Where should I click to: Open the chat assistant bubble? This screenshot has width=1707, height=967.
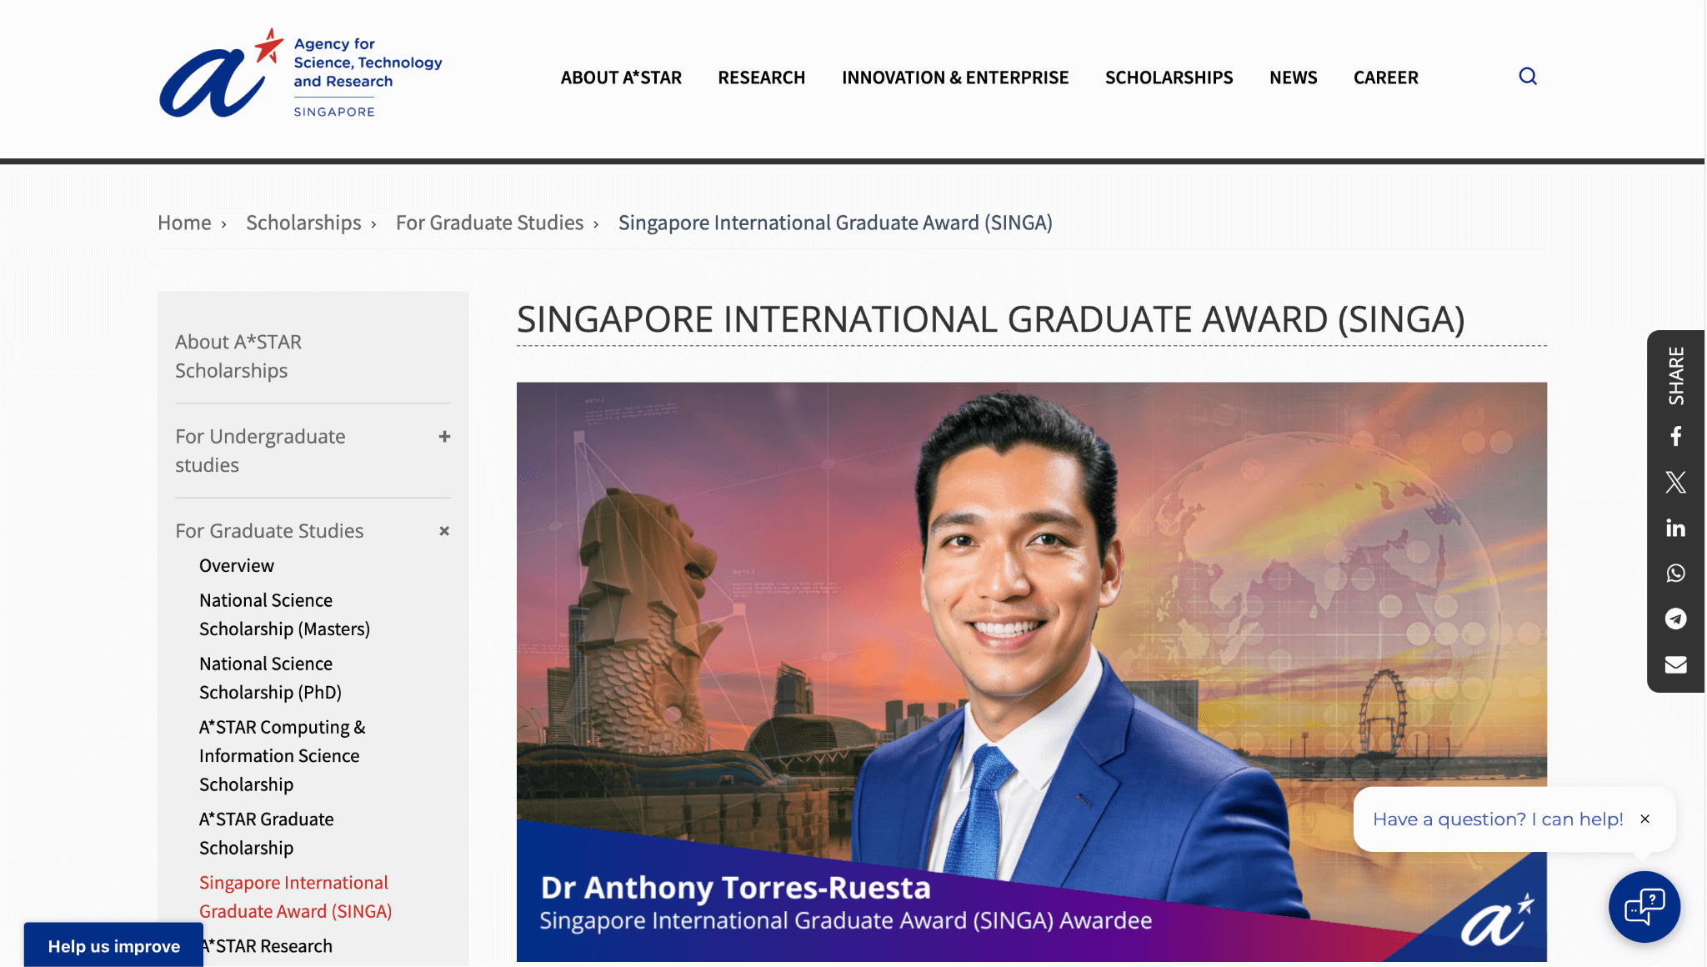(x=1644, y=908)
